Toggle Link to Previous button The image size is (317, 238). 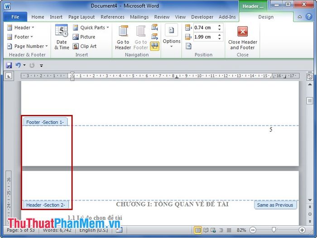(155, 46)
